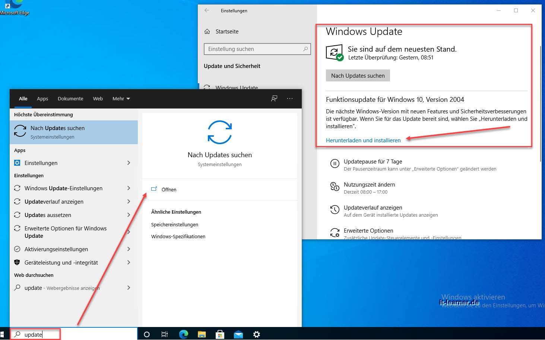Open File Explorer from the taskbar
This screenshot has height=340, width=545.
click(202, 334)
